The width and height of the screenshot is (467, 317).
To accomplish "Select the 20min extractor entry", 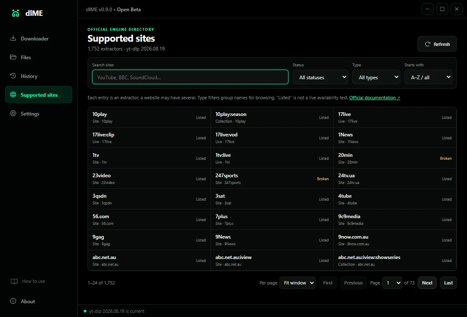I will pos(395,158).
